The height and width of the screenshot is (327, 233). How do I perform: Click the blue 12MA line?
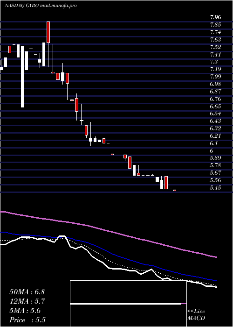click(108, 253)
